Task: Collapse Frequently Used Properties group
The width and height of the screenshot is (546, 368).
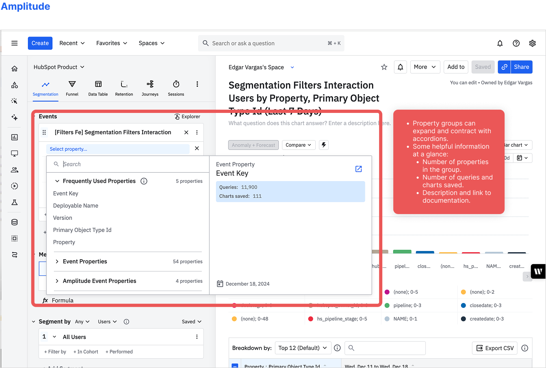Action: (x=57, y=181)
